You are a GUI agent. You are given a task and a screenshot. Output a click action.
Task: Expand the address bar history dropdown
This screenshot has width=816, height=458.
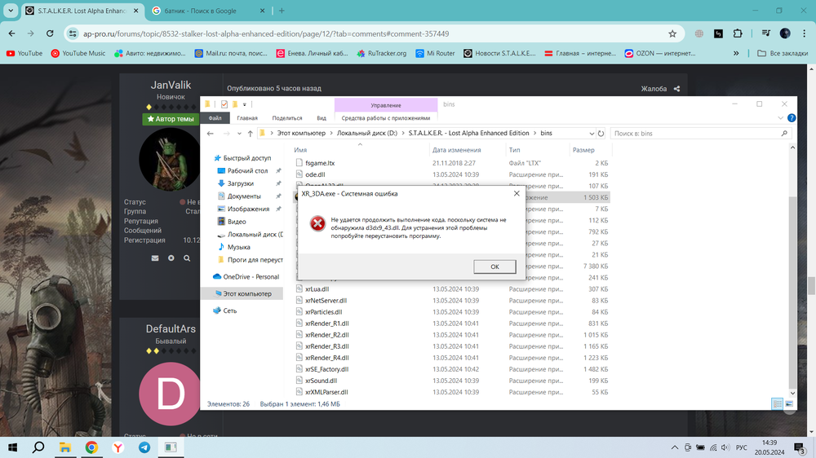click(x=592, y=134)
